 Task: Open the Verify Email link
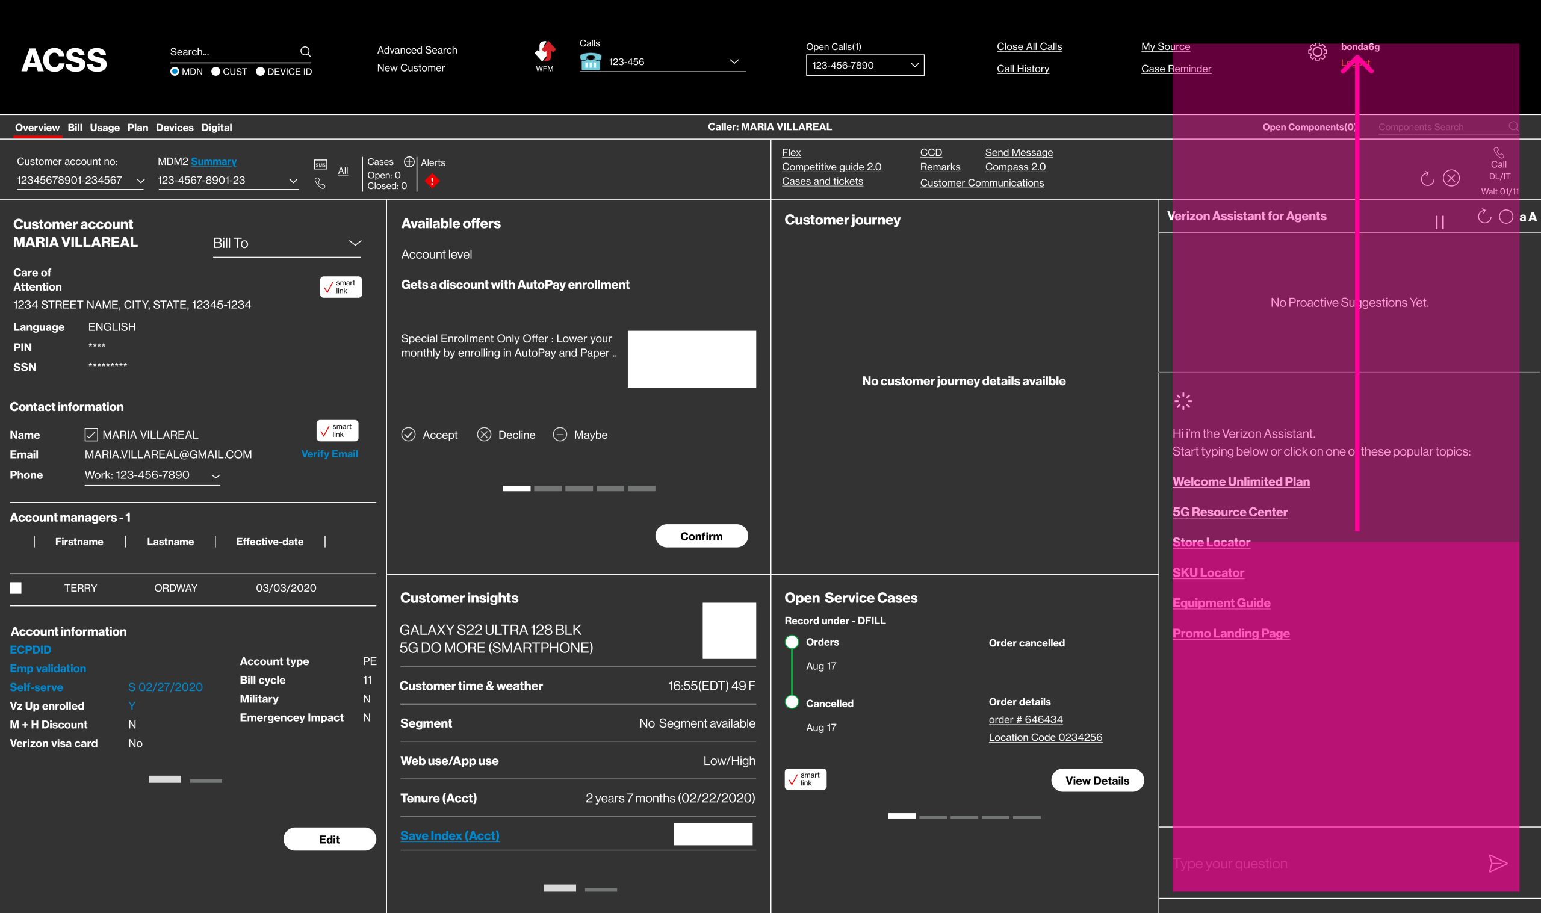pyautogui.click(x=329, y=454)
